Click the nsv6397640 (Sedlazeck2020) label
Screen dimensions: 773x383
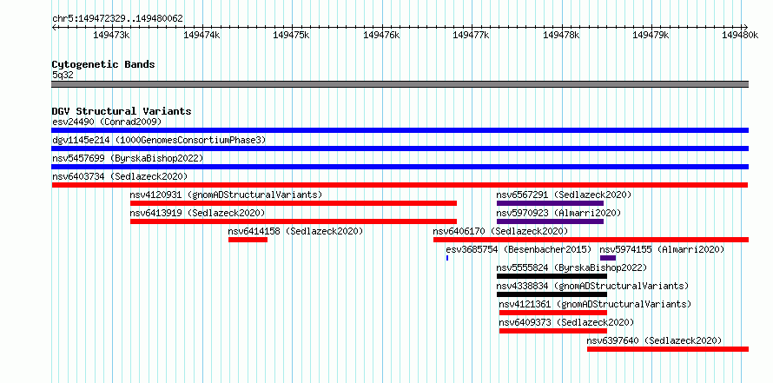654,340
